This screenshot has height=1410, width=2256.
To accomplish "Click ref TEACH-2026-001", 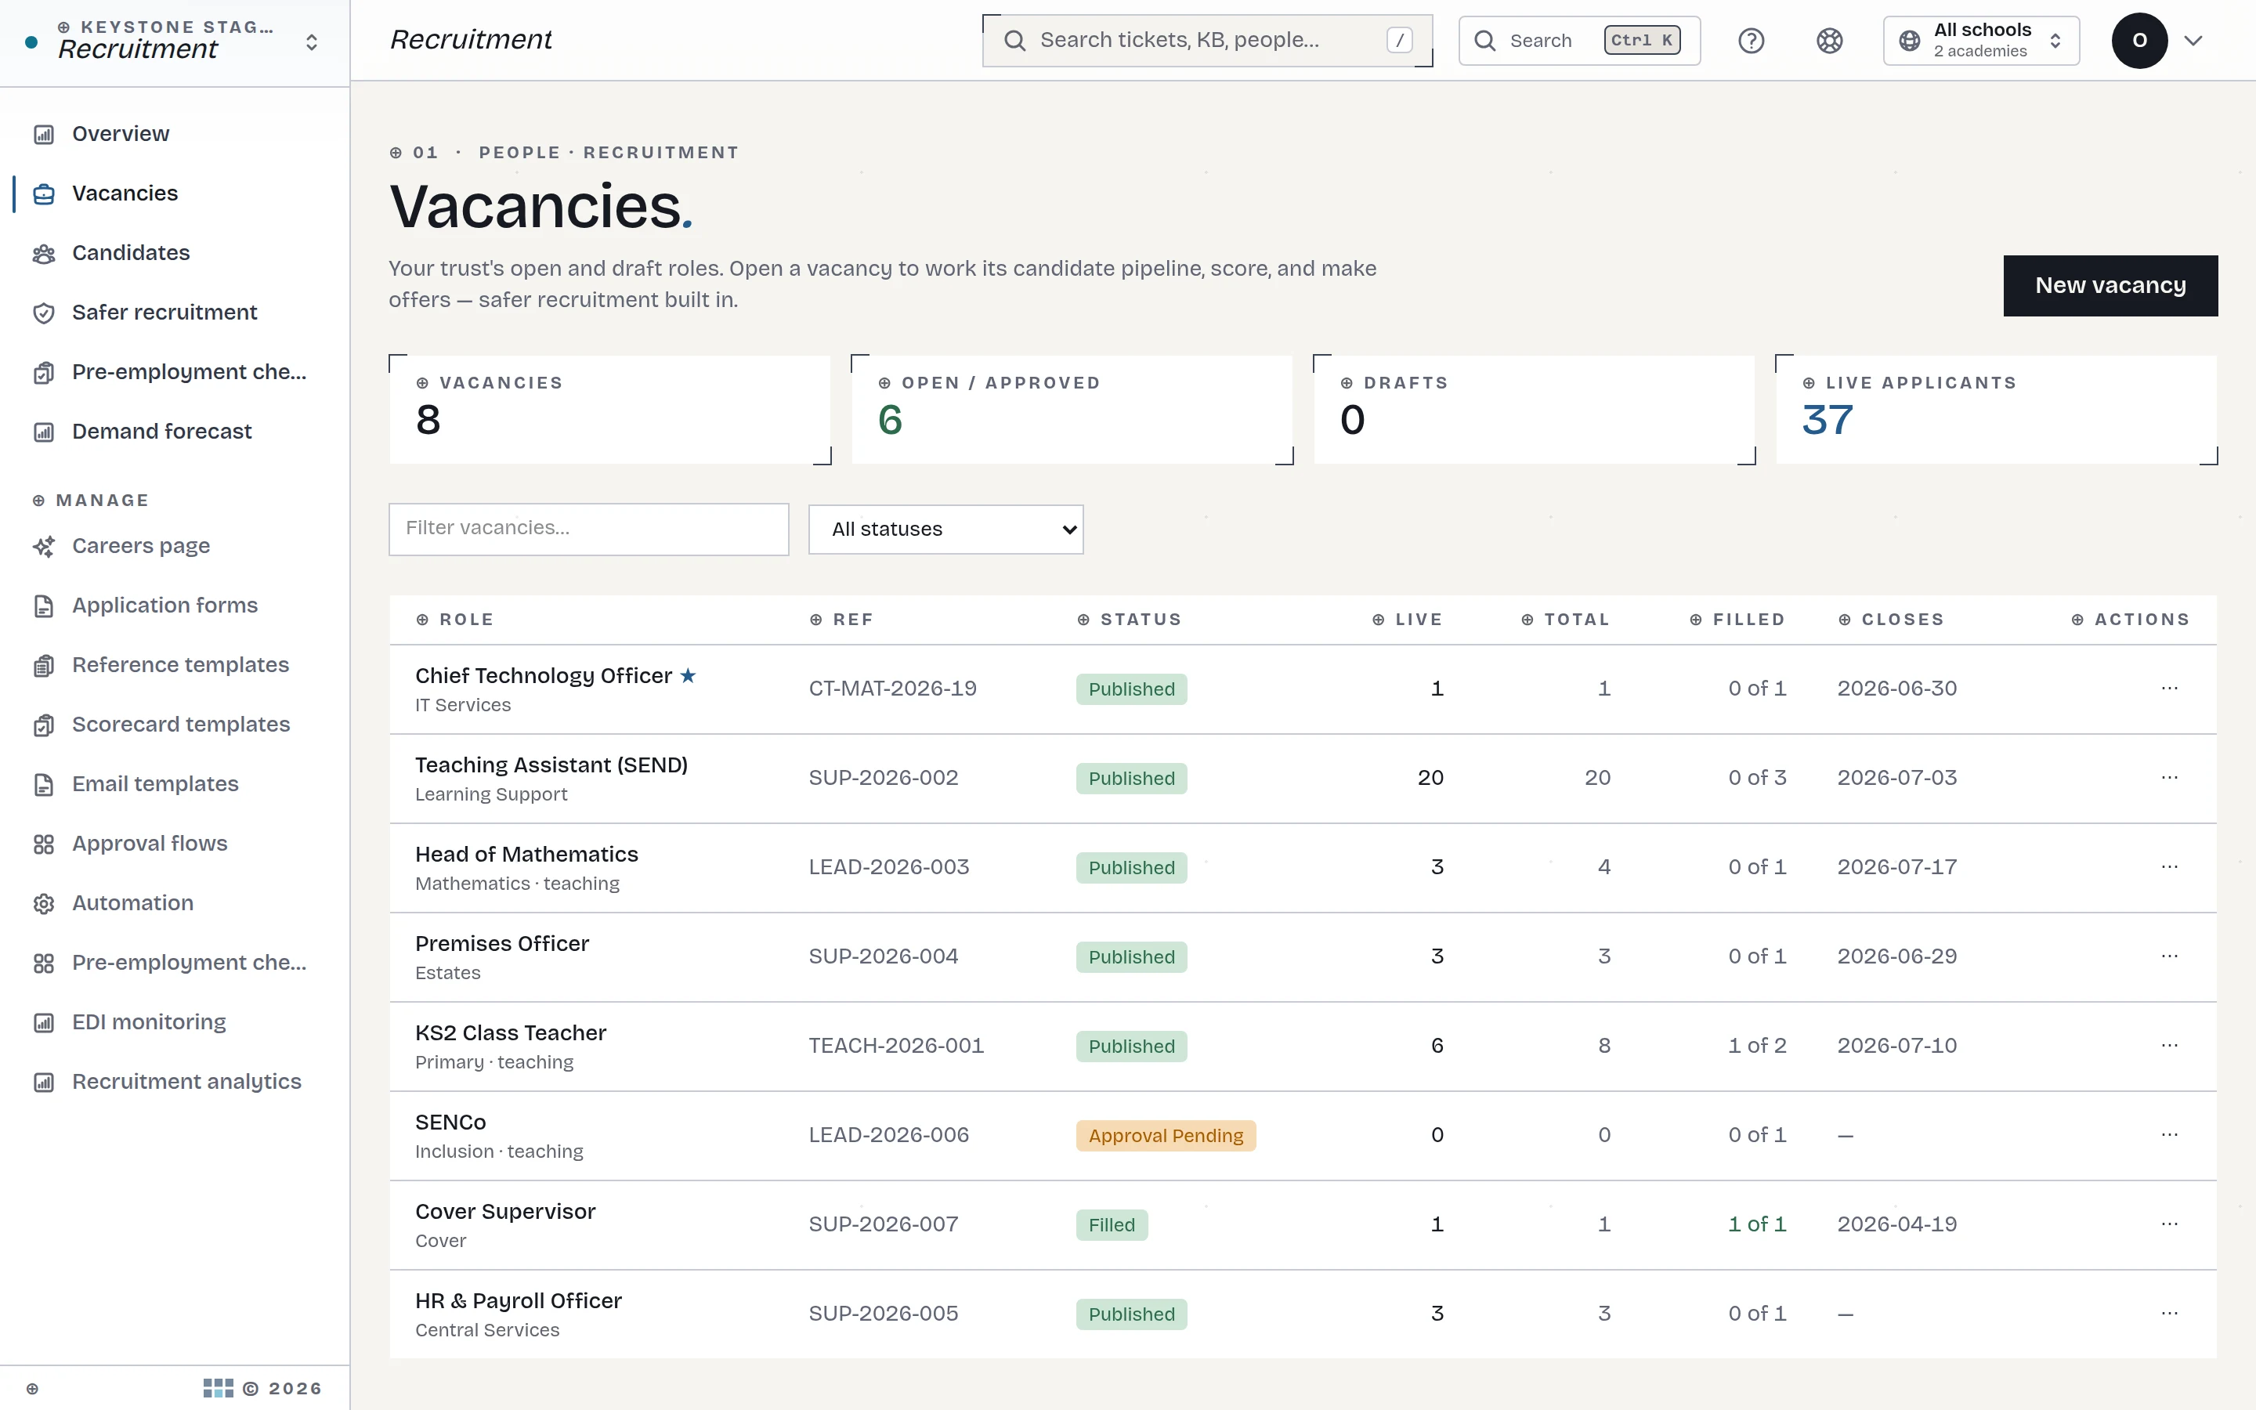I will pyautogui.click(x=896, y=1047).
